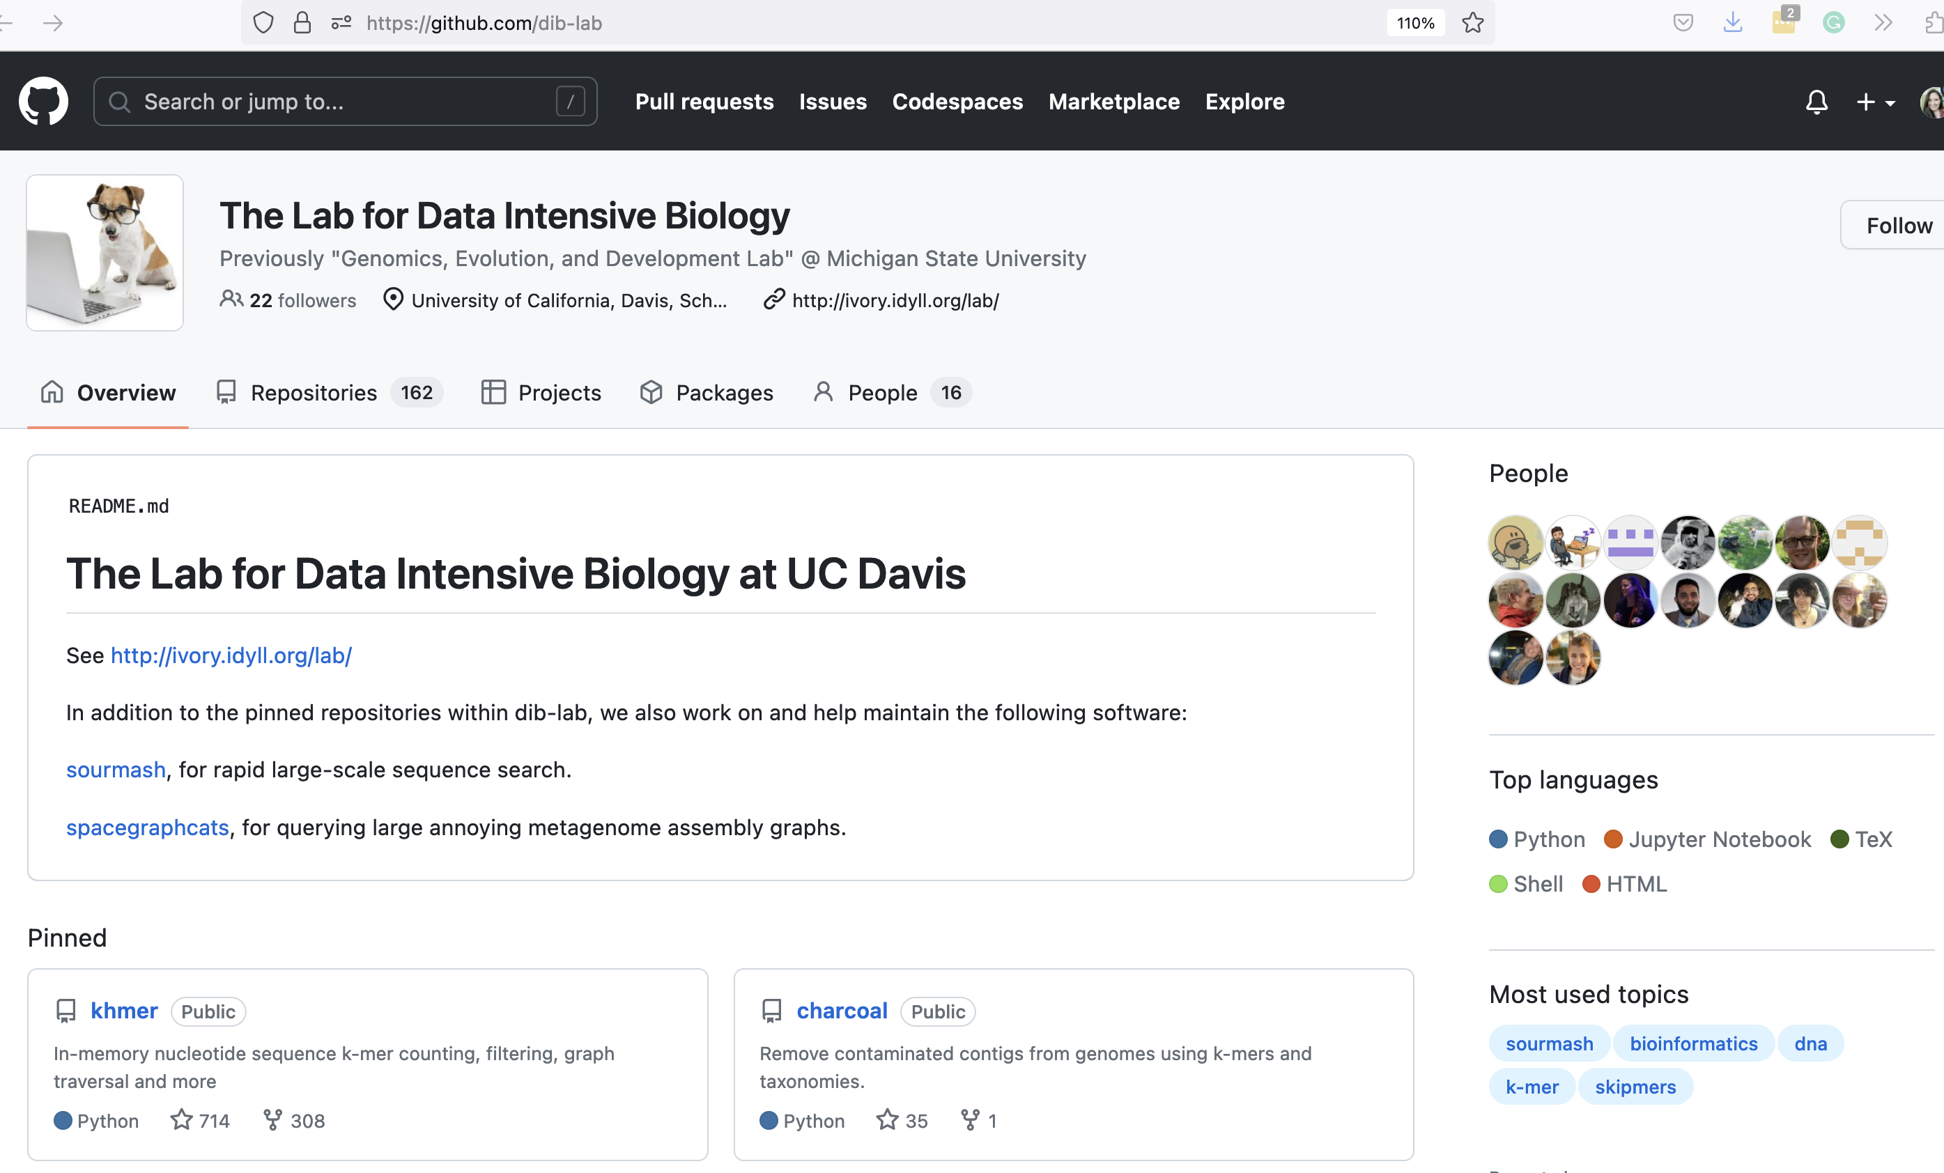The width and height of the screenshot is (1944, 1173).
Task: Click the Firefox downloads arrow icon
Action: click(x=1733, y=23)
